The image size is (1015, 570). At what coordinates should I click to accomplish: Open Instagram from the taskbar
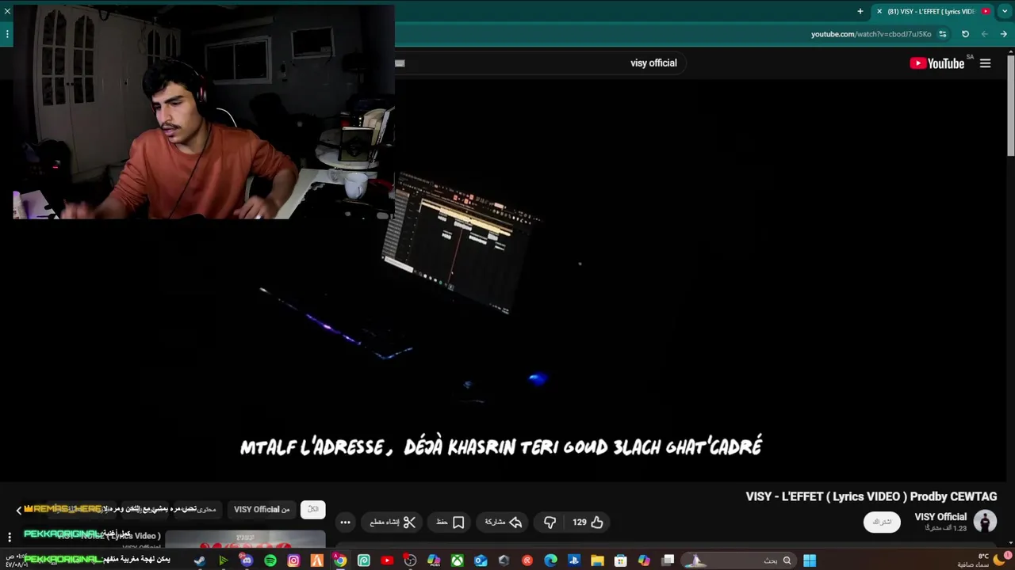click(x=293, y=560)
